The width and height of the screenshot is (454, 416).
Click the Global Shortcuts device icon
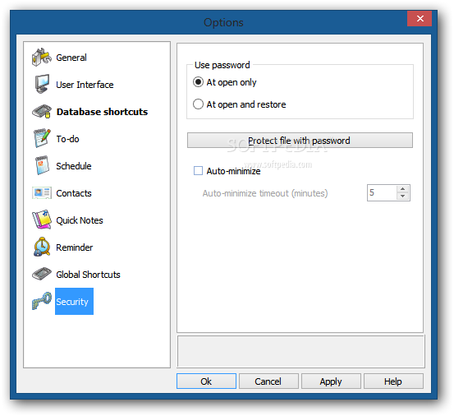[42, 274]
